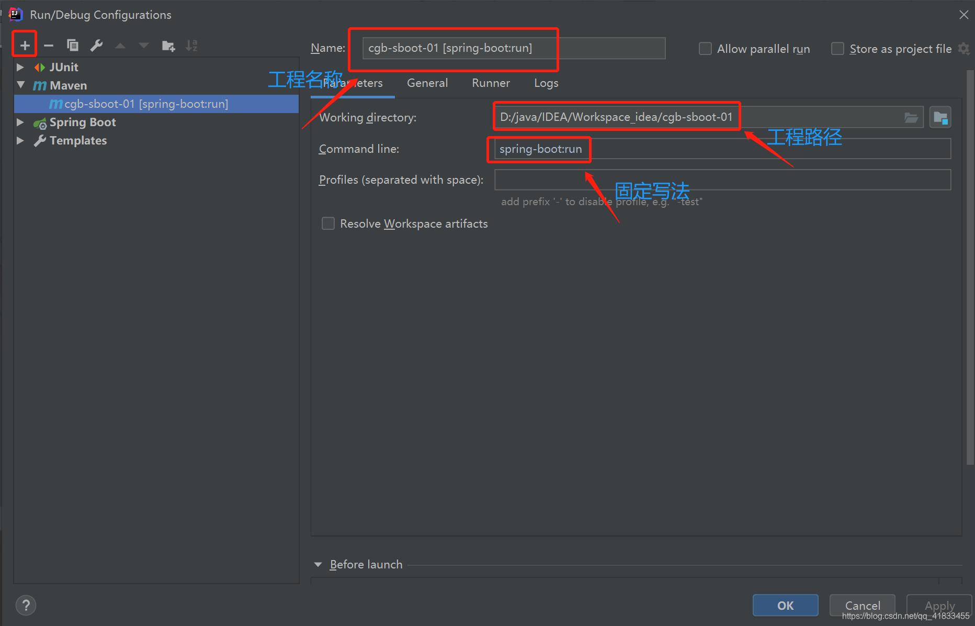Click the Before launch label

click(366, 564)
